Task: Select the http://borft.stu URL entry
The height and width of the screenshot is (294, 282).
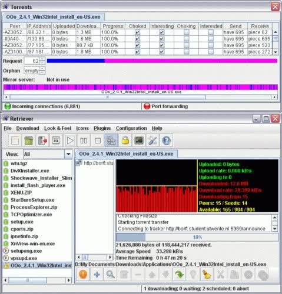Action: point(95,163)
